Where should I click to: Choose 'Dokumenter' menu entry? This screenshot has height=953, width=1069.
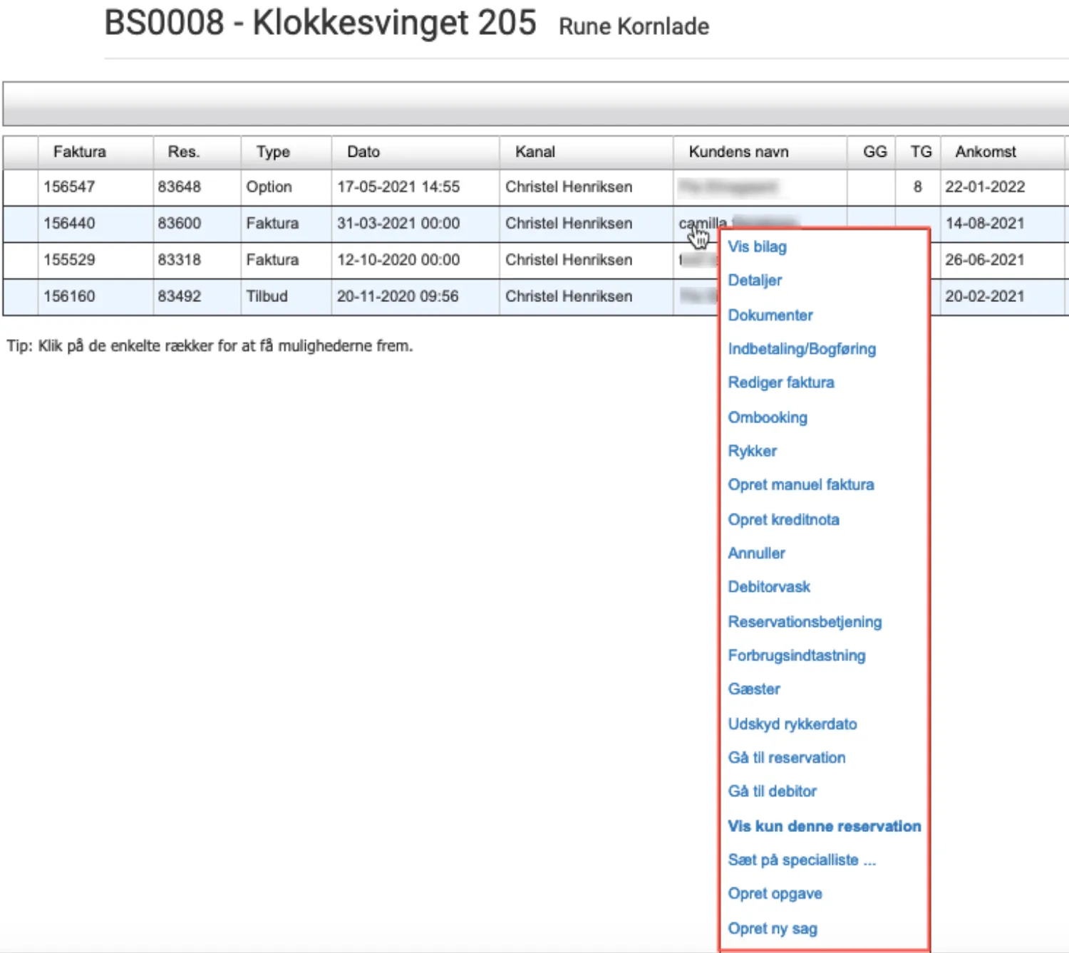click(770, 315)
